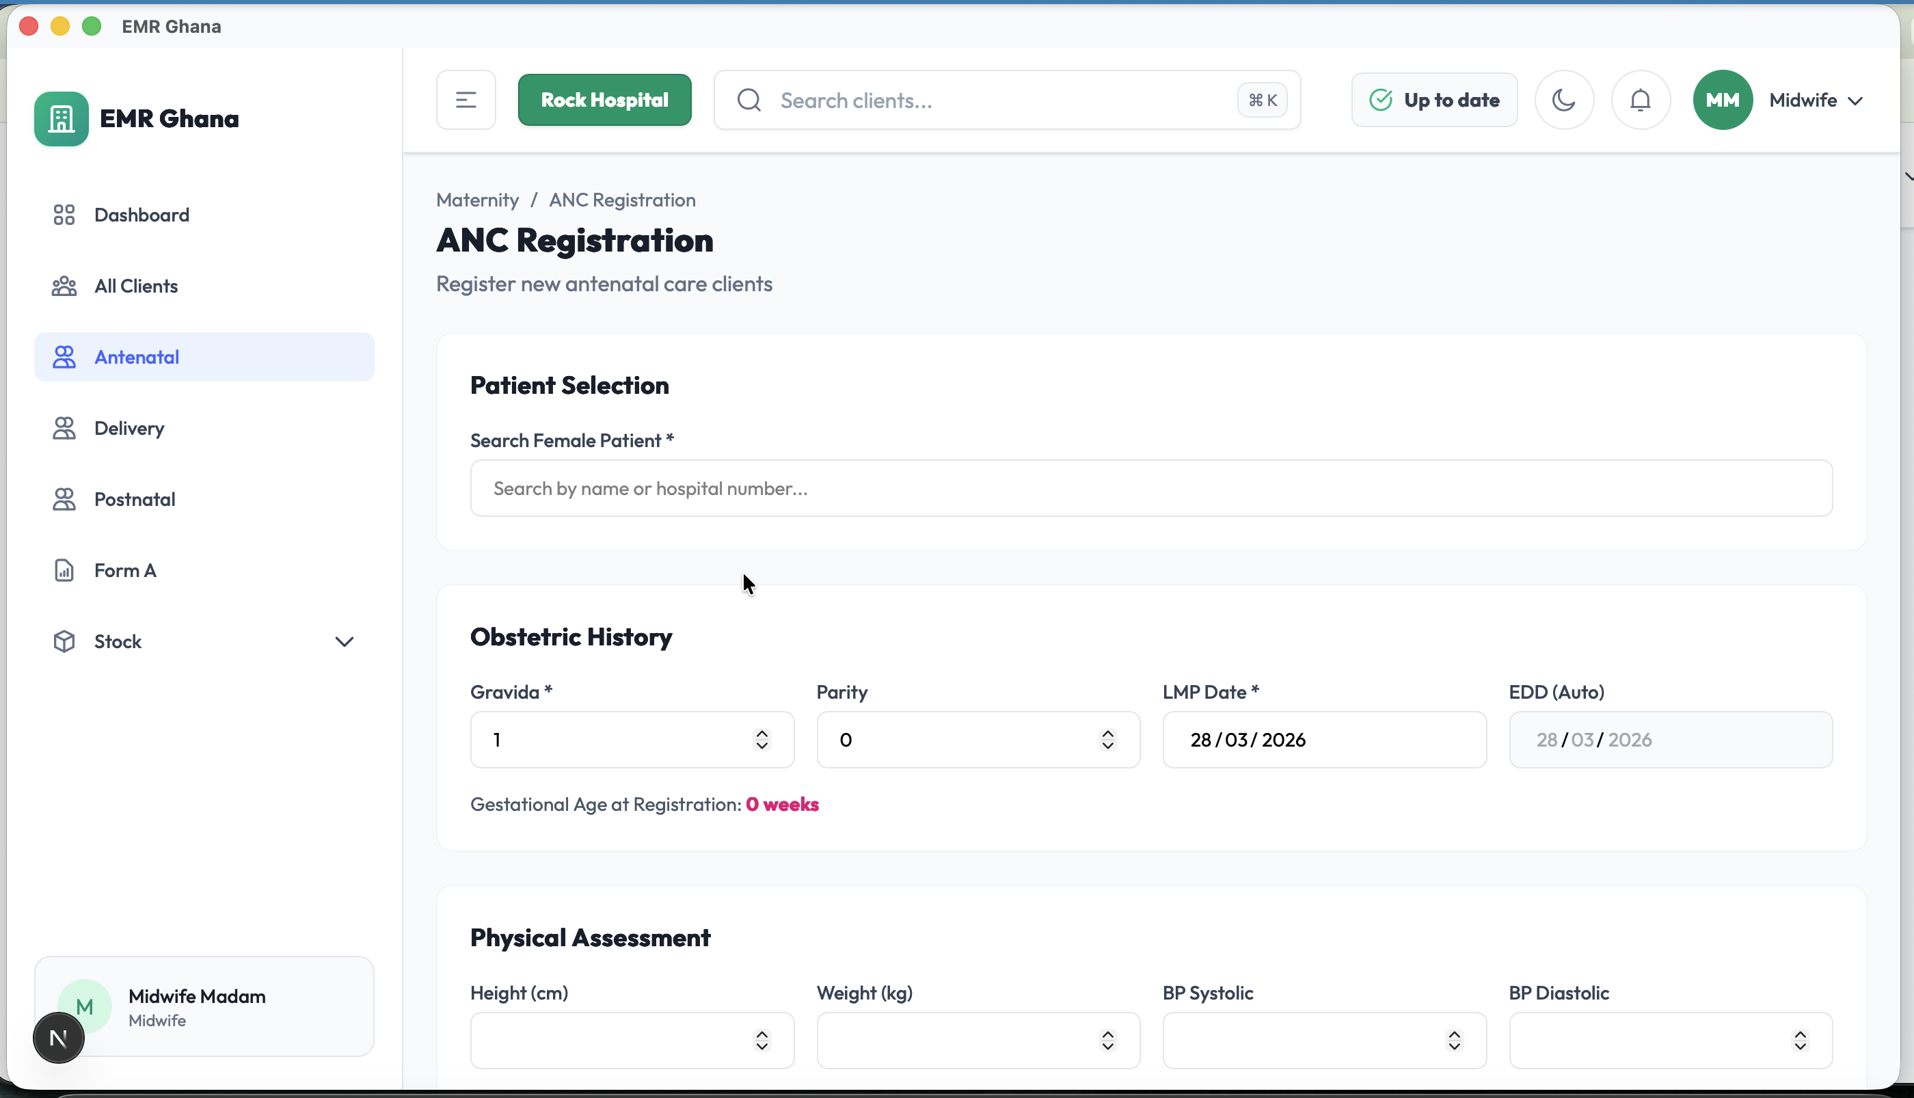Select the Form A document icon
The height and width of the screenshot is (1098, 1914).
(x=64, y=570)
